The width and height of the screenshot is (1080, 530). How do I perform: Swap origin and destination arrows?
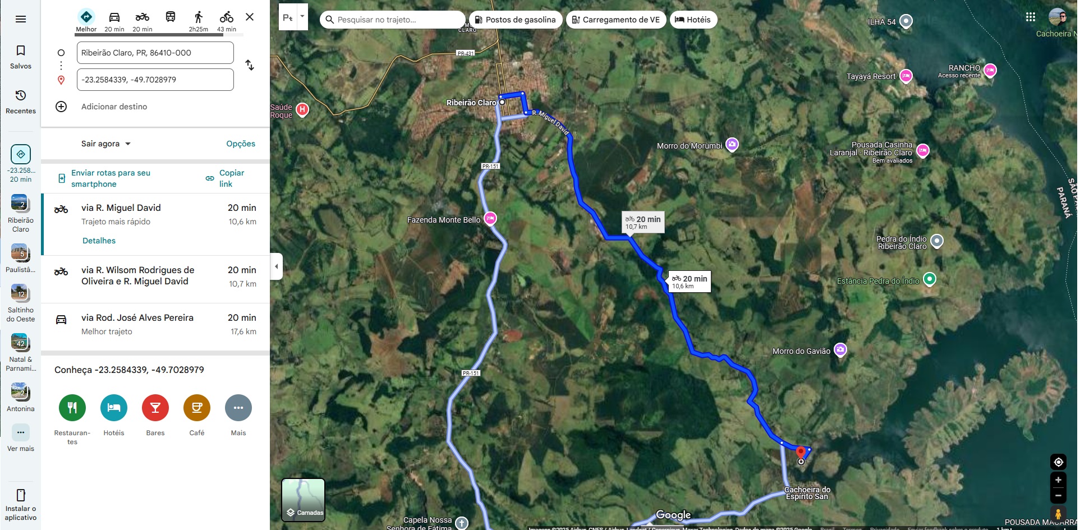click(250, 66)
